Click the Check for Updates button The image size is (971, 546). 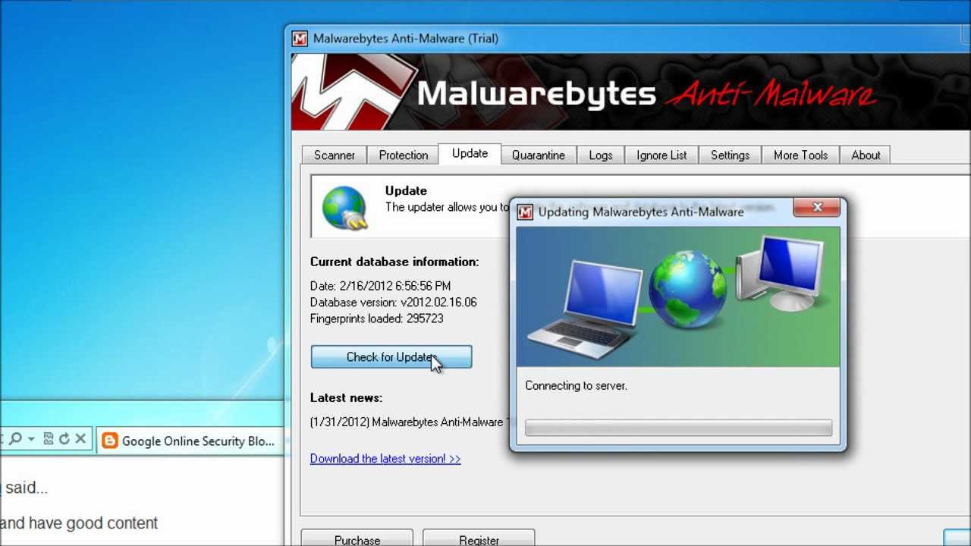[391, 357]
